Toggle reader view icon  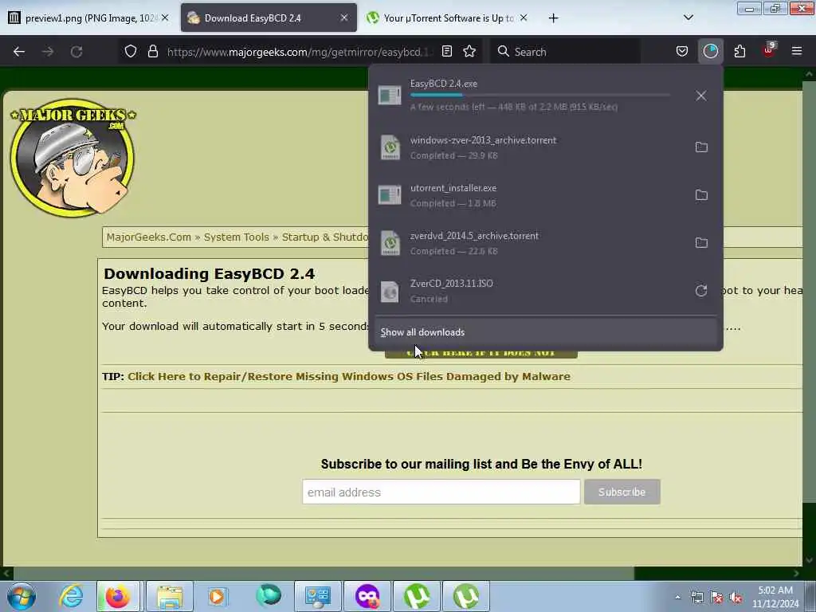447,52
